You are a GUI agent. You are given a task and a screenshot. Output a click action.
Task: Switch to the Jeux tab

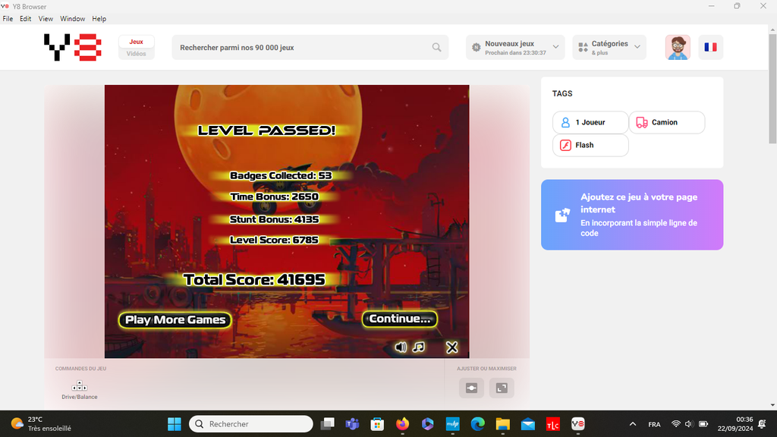coord(137,42)
